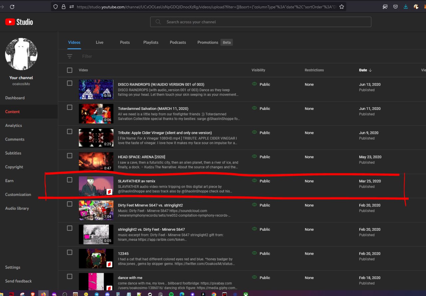
Task: Open Spotify from the taskbar
Action: click(x=171, y=294)
